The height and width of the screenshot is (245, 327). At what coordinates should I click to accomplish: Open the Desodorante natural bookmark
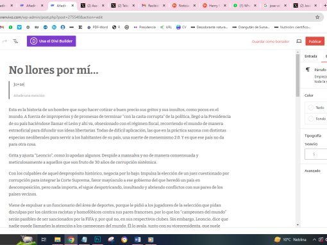pos(209,27)
